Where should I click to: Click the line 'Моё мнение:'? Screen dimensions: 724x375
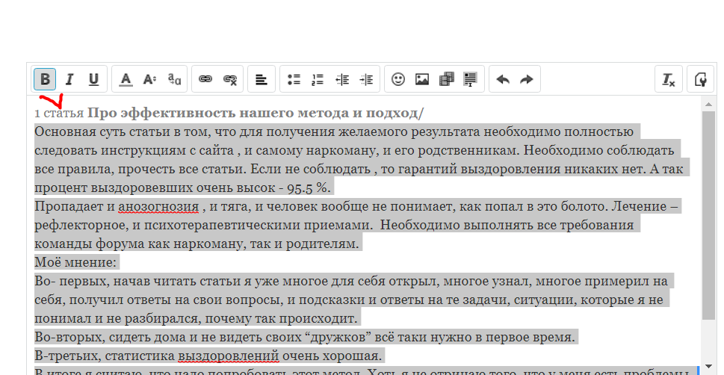pyautogui.click(x=75, y=262)
